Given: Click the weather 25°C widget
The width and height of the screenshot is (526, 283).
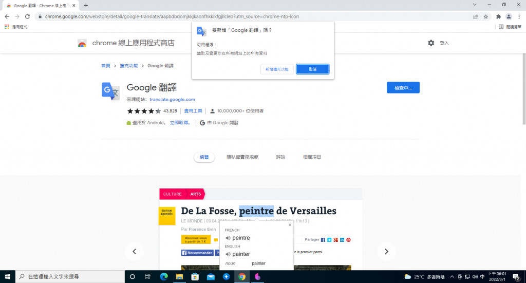Looking at the screenshot, I should coord(424,277).
